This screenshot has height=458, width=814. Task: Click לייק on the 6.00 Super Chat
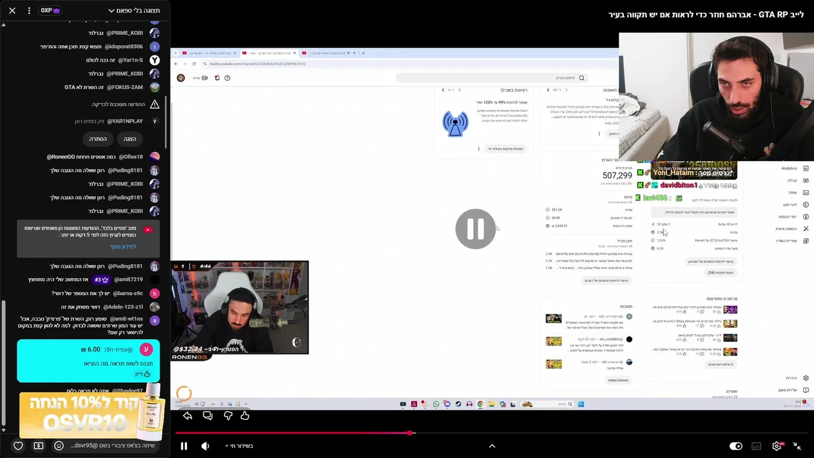tap(142, 374)
